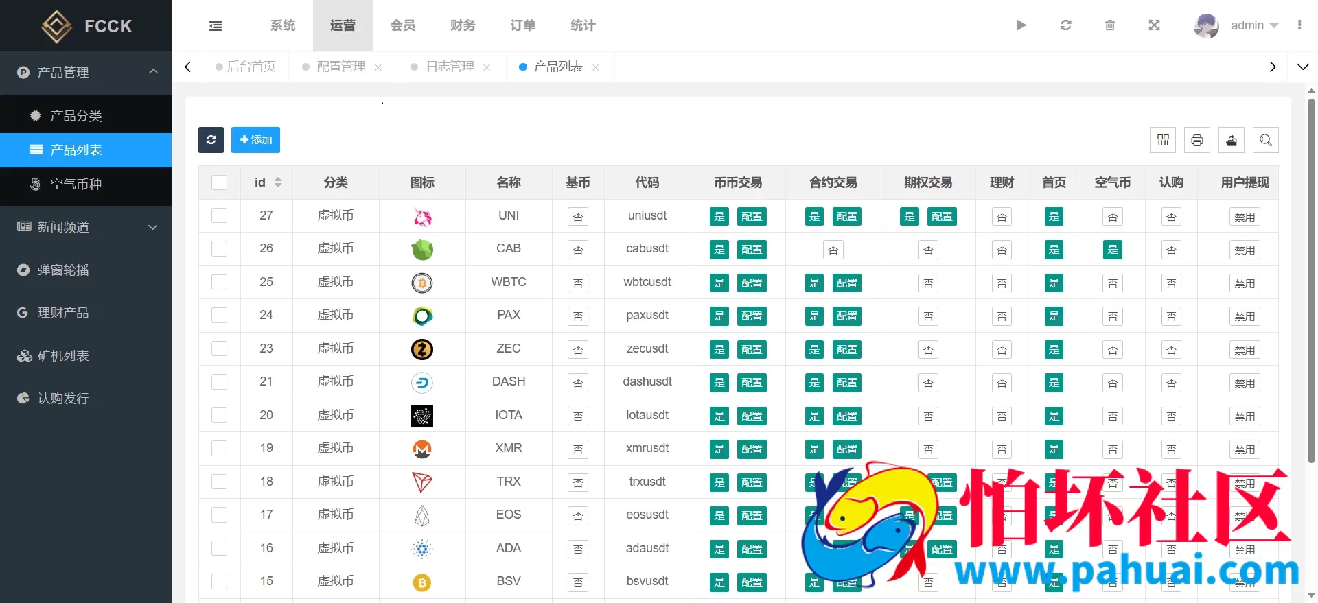Click 禁用 for the UNI row
The width and height of the screenshot is (1318, 603).
point(1245,217)
